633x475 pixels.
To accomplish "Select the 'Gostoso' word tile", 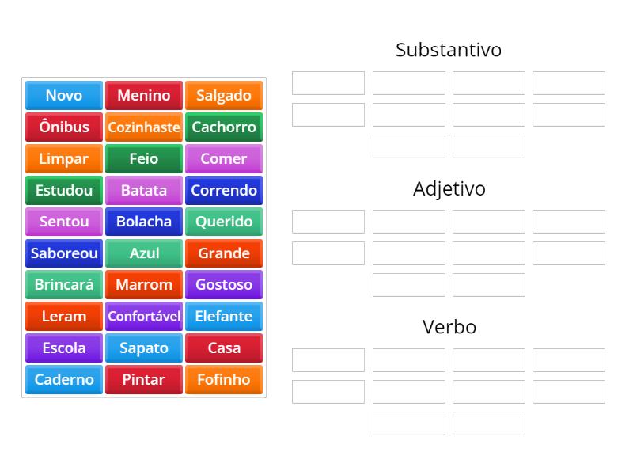I will (x=224, y=284).
